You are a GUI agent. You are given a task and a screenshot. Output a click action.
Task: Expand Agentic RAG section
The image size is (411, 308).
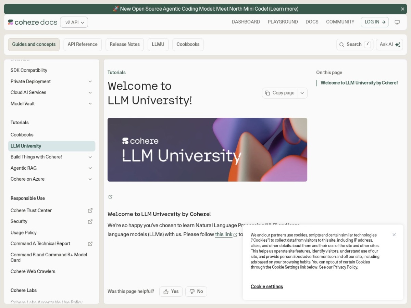[90, 168]
